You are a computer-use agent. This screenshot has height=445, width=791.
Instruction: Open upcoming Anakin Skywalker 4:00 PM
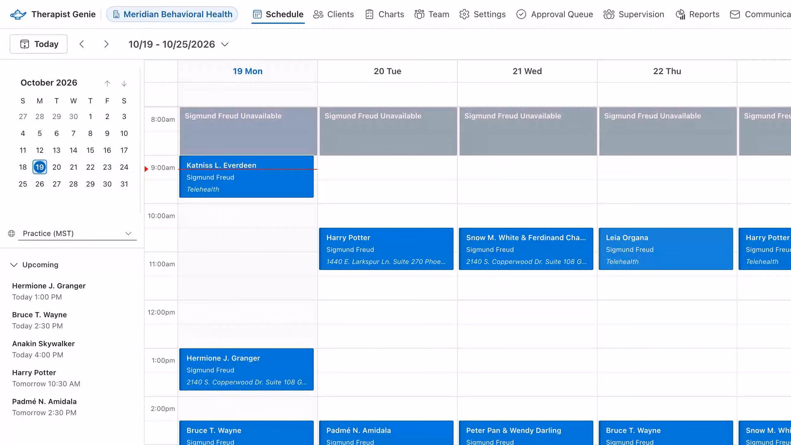pos(43,349)
